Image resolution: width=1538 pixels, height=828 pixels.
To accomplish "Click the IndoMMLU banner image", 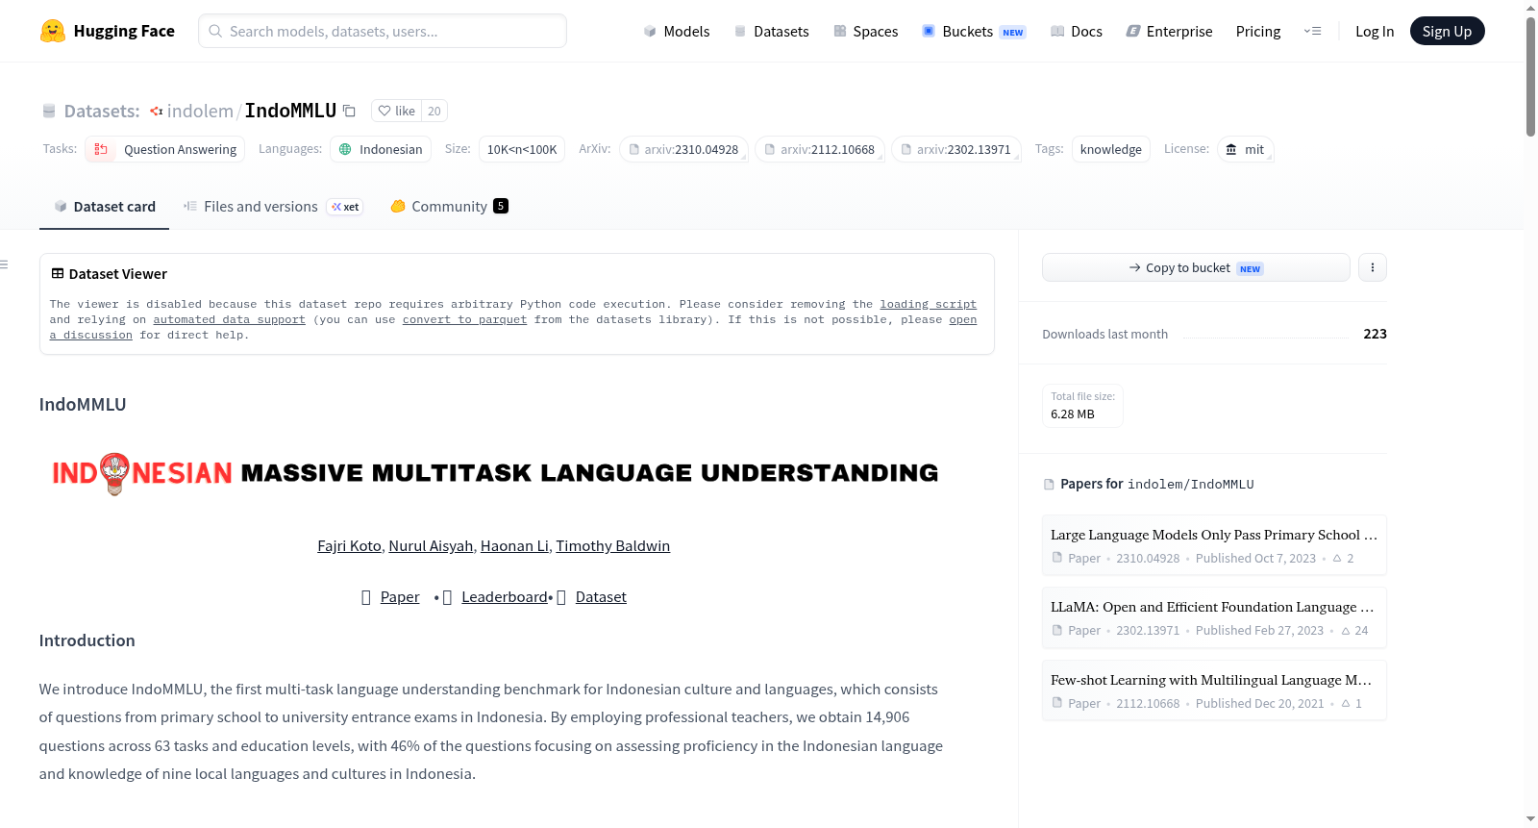I will coord(495,473).
